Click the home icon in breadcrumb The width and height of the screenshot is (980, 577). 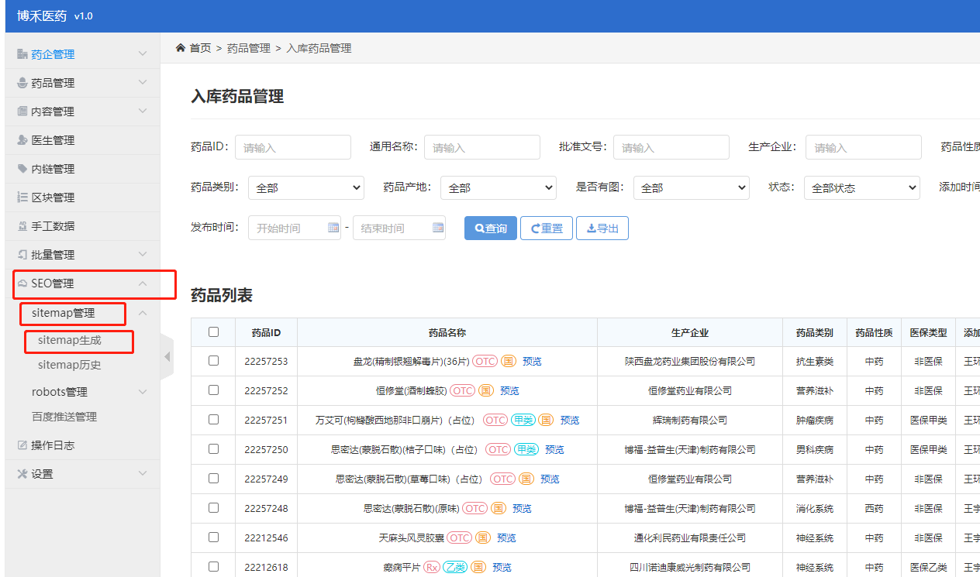(x=181, y=48)
